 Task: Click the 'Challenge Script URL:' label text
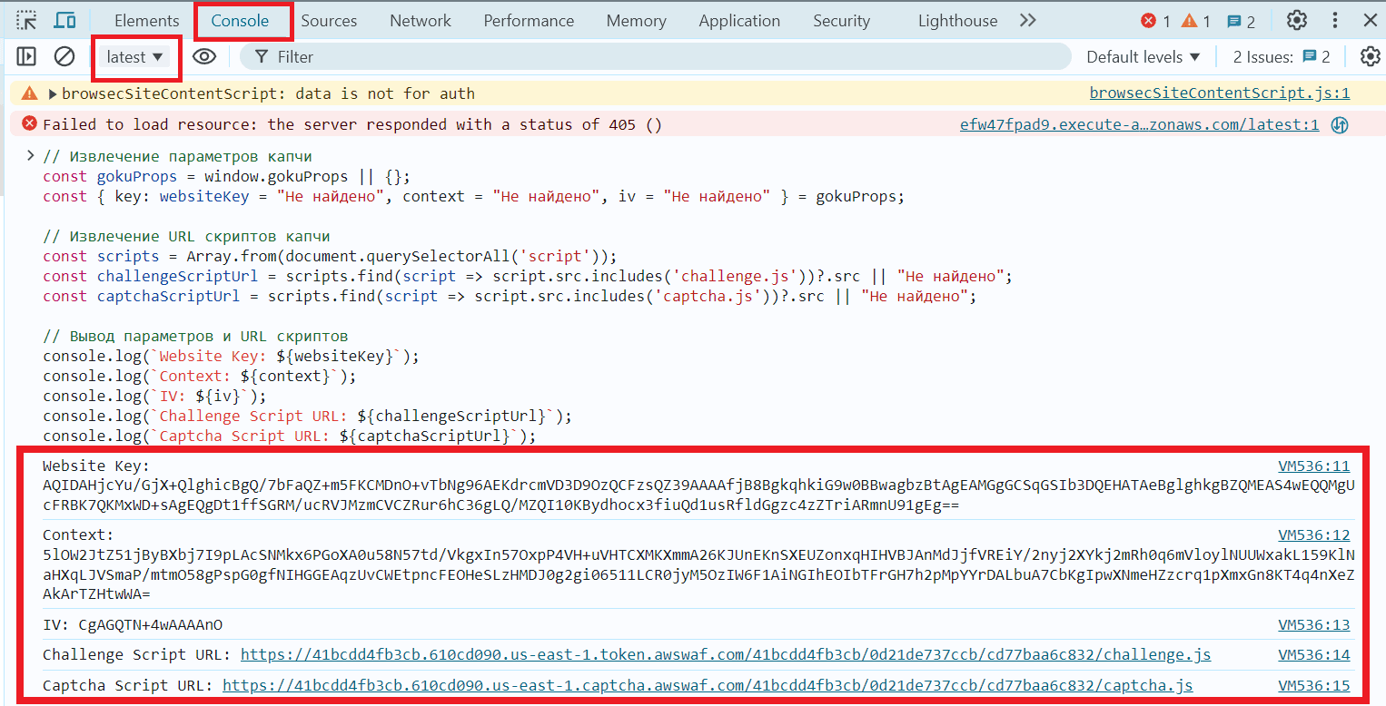click(137, 655)
